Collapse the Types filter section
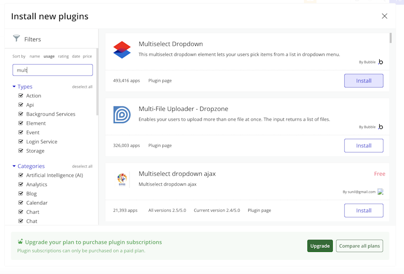404x274 pixels. pos(14,87)
